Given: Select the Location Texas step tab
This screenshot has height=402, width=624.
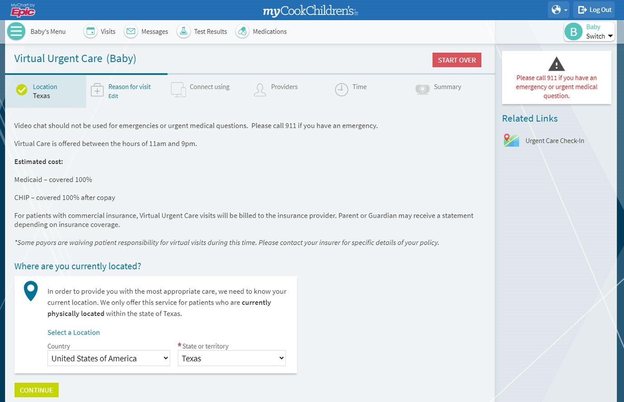Looking at the screenshot, I should [45, 91].
